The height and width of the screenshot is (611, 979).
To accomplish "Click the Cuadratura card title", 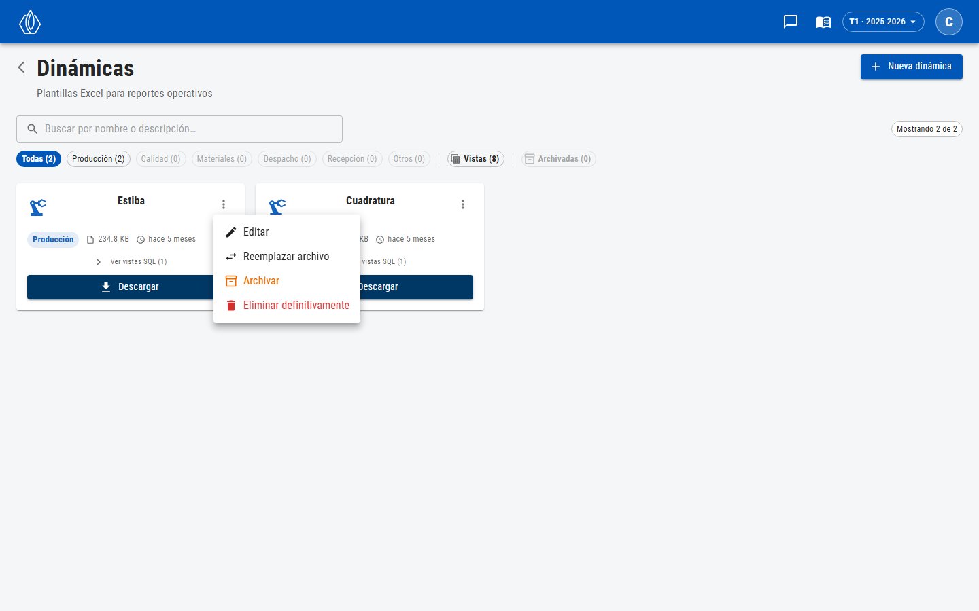I will click(371, 201).
